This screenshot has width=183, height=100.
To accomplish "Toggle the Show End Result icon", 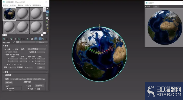I will pos(40,39).
